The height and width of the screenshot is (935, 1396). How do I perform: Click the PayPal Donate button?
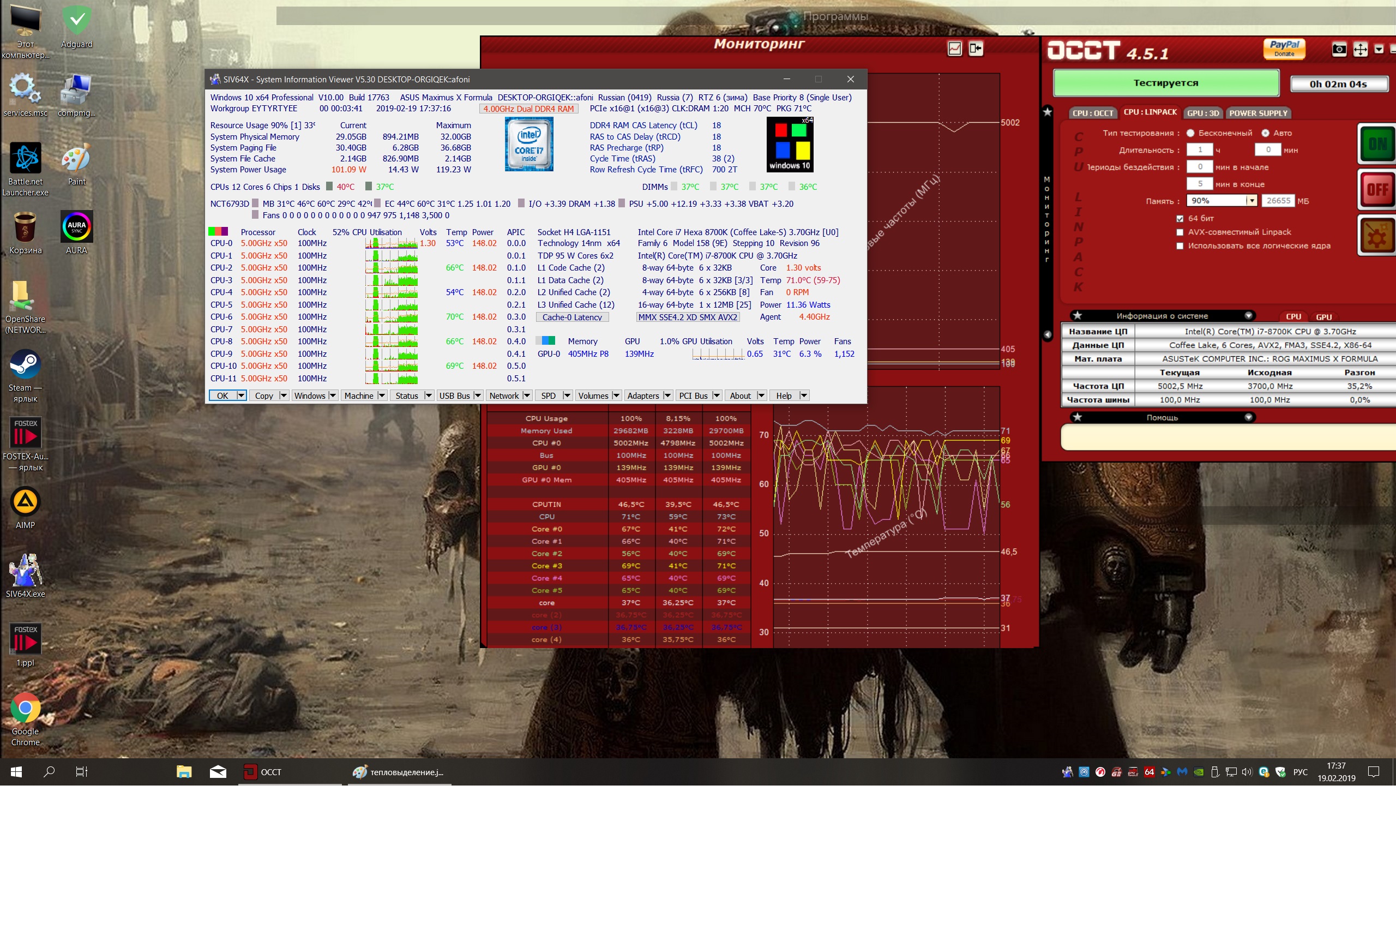pos(1284,49)
